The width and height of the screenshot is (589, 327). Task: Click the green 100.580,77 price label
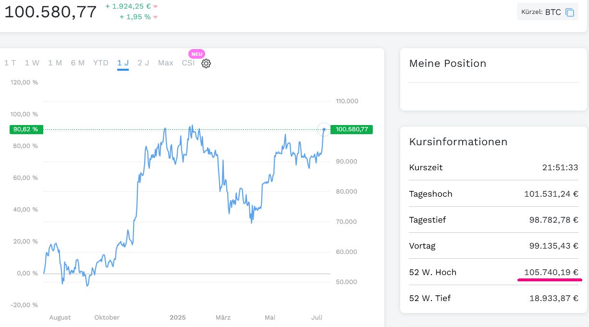352,129
